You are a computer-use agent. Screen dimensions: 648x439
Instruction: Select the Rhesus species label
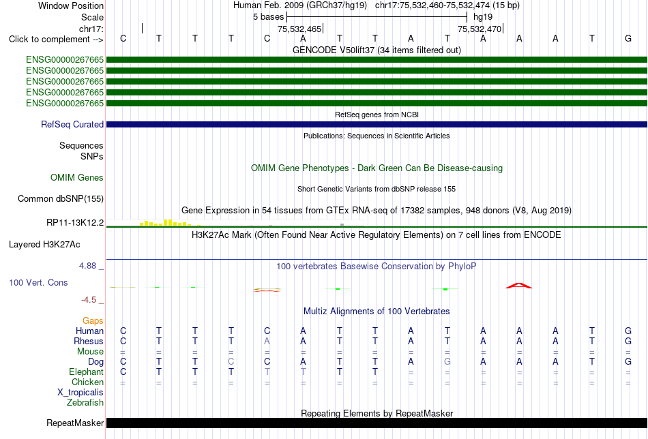(89, 341)
